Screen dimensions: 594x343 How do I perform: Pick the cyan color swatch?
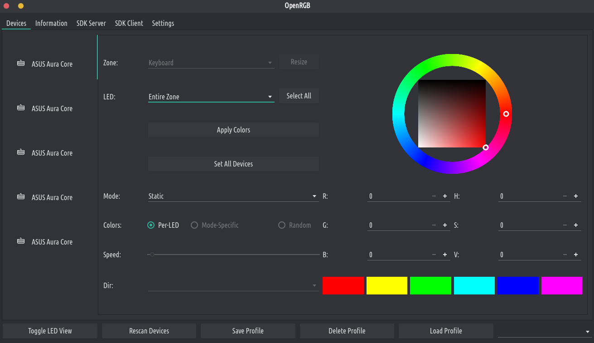point(474,286)
